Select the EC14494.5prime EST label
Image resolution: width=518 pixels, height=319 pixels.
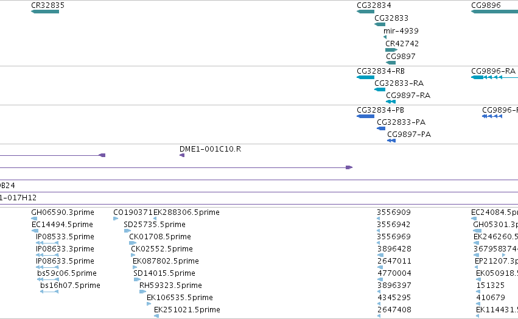click(62, 225)
